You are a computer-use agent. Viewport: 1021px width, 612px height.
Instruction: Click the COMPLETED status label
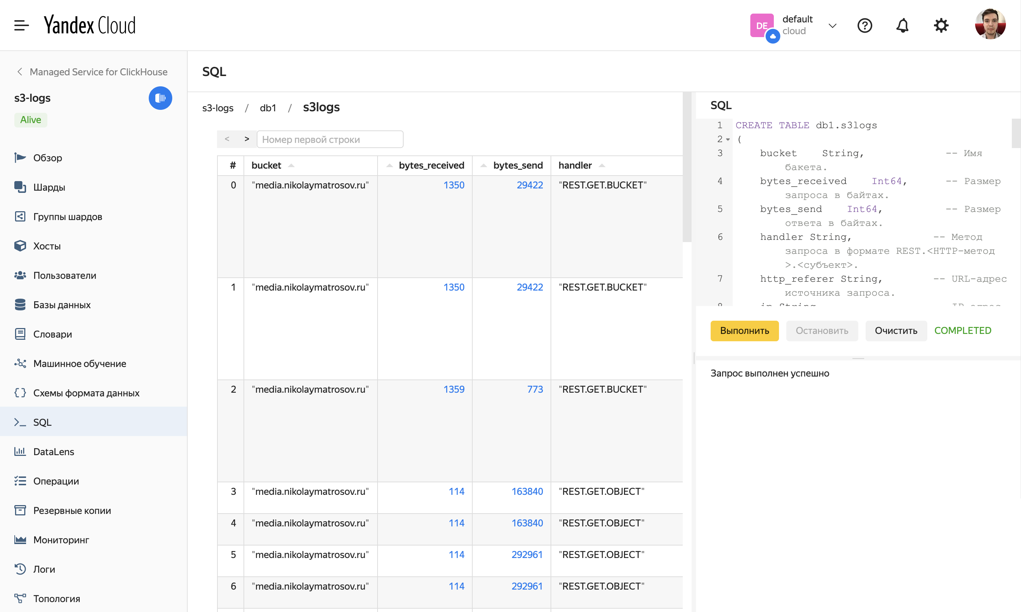[x=963, y=331]
